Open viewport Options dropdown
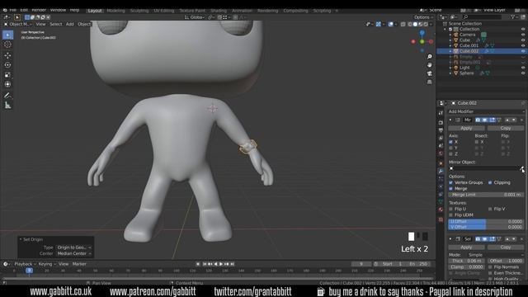528x297 pixels. click(423, 17)
